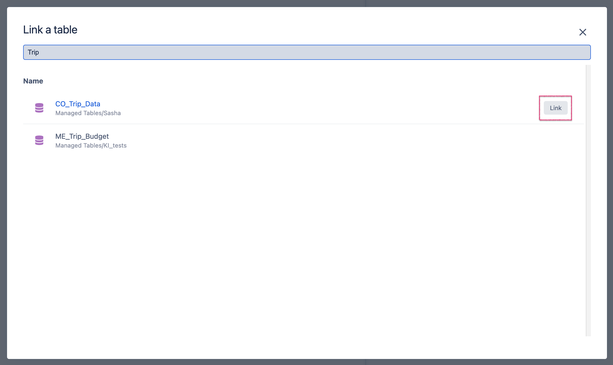The width and height of the screenshot is (613, 365).
Task: Click the Link a table dialog title
Action: 50,30
